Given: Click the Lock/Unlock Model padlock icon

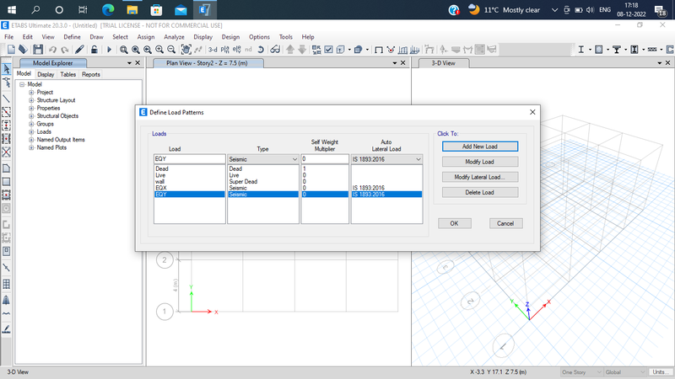Looking at the screenshot, I should click(x=94, y=50).
